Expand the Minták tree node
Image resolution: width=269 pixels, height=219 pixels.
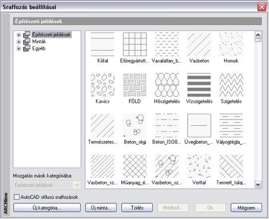[18, 41]
